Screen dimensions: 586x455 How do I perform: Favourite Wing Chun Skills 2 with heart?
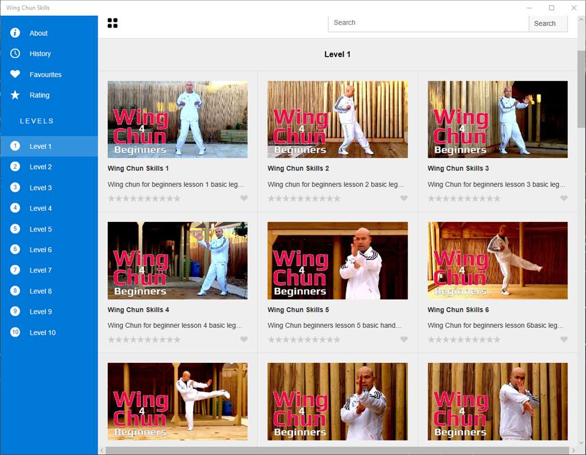(x=404, y=198)
